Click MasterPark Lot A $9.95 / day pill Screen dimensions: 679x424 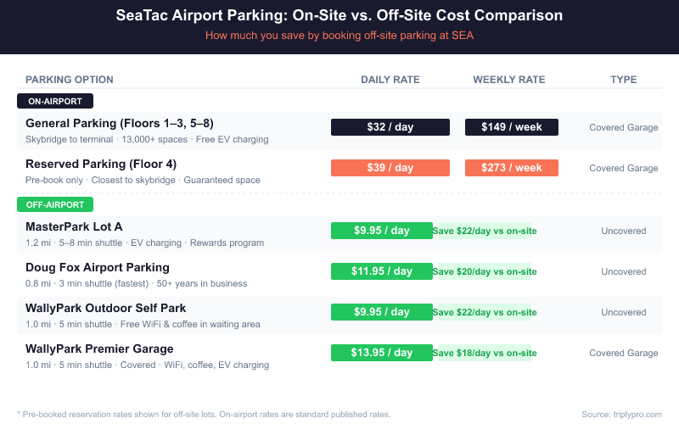pyautogui.click(x=381, y=231)
